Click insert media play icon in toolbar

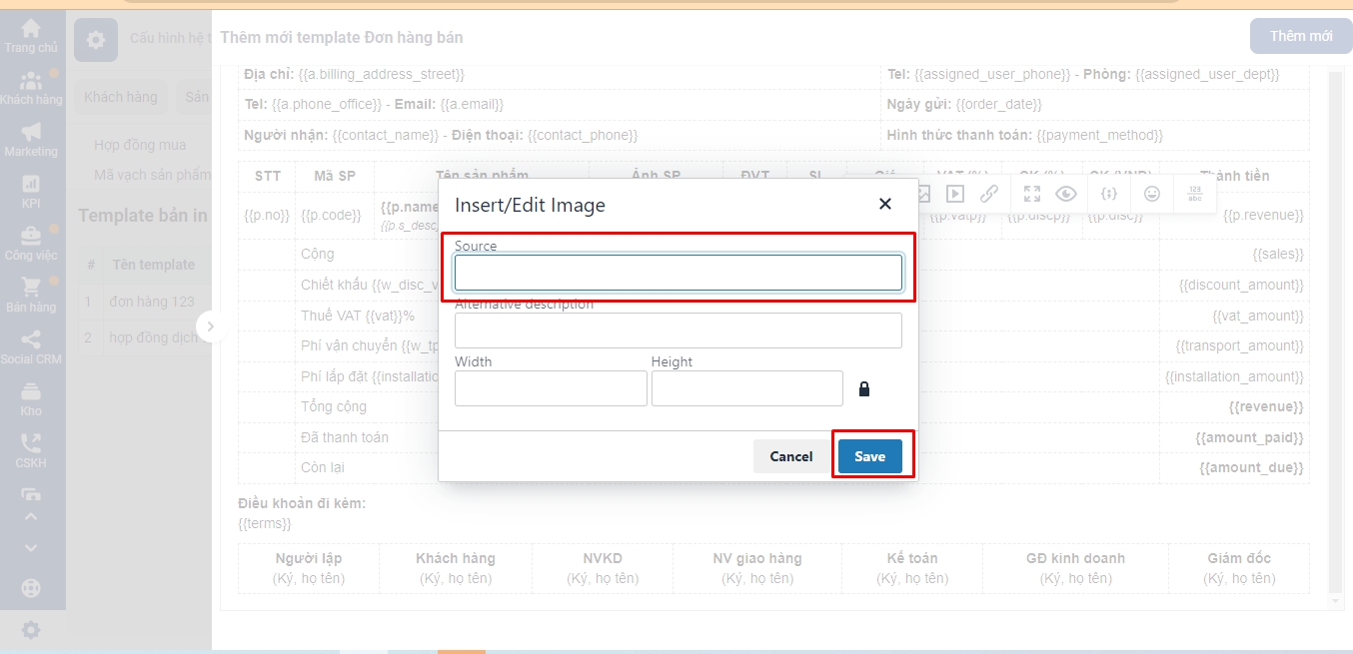955,194
